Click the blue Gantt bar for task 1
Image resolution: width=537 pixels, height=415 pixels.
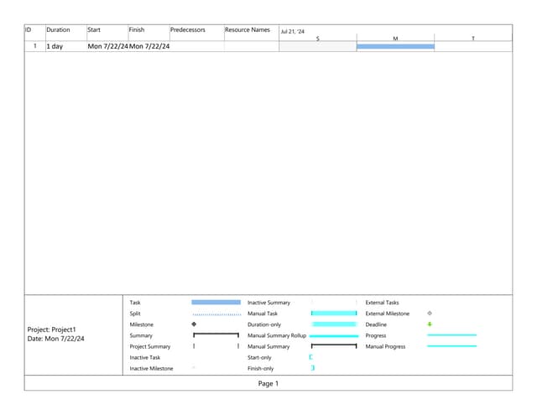[x=395, y=46]
